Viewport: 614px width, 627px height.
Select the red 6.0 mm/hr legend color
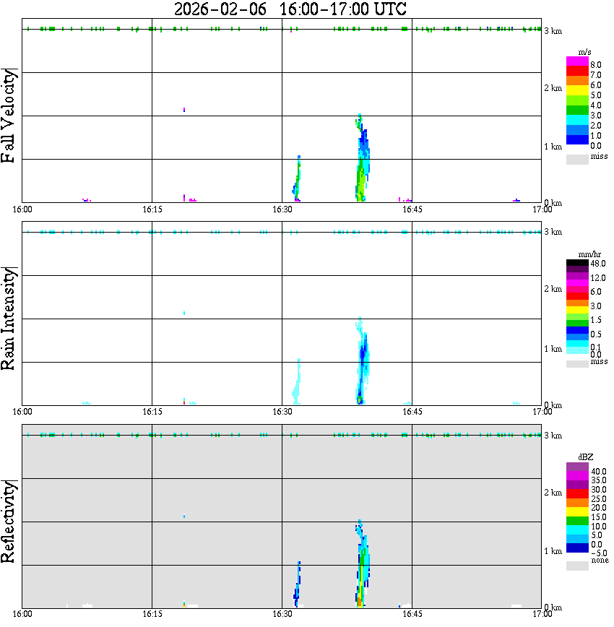coord(577,296)
